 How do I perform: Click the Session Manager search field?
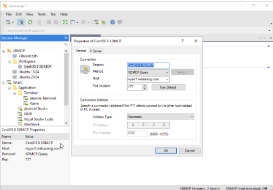tap(32, 45)
